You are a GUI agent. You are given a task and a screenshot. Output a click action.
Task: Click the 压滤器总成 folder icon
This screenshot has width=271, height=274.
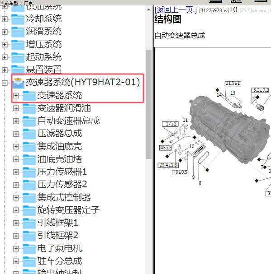(29, 134)
